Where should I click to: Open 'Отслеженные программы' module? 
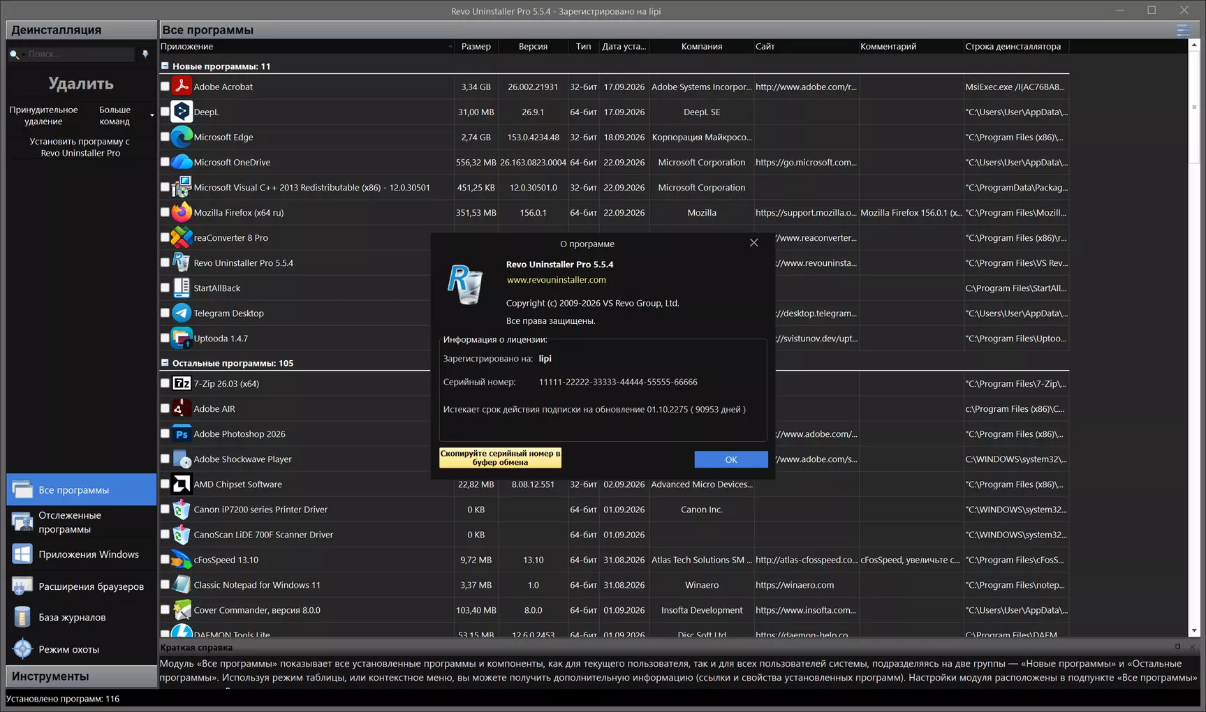click(81, 522)
